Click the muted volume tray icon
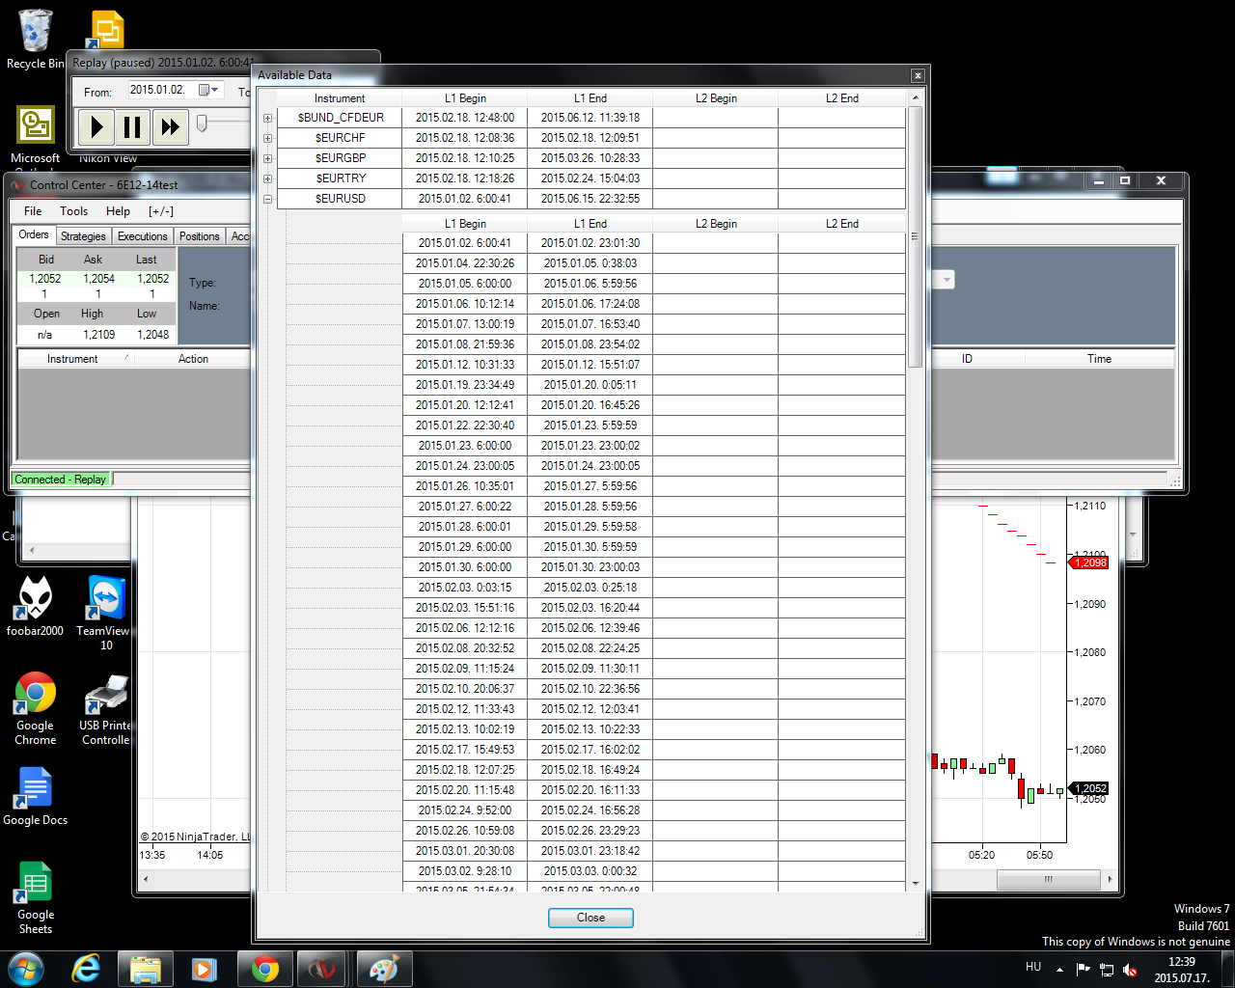Screen dimensions: 1235x988 point(1130,970)
